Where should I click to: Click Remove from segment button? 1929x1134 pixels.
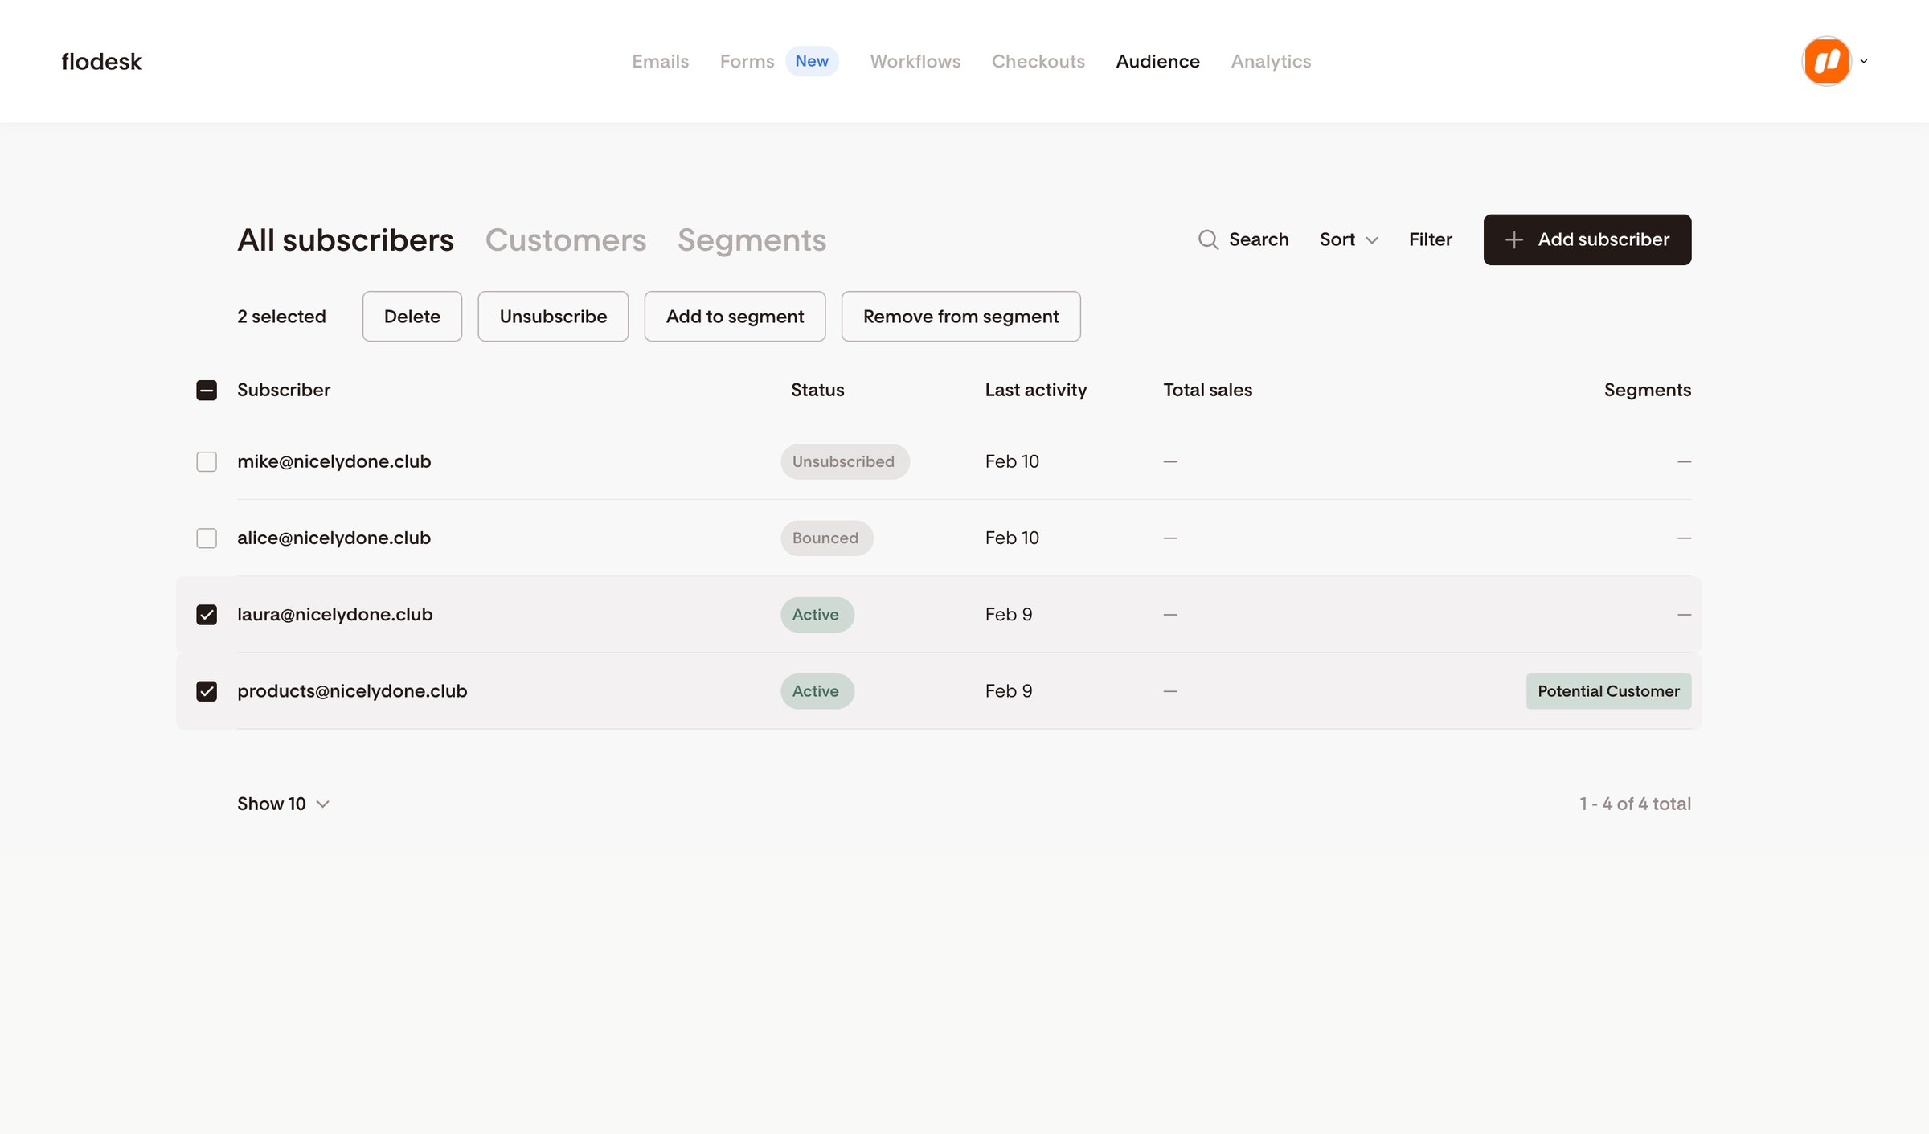(960, 316)
